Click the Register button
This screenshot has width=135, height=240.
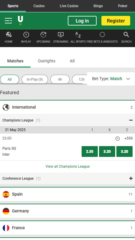116,21
